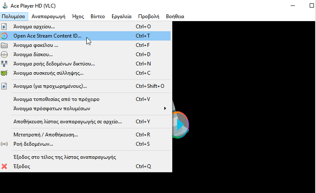Viewport: 316px width, 193px height.
Task: Click the network stream icon
Action: tap(4, 64)
